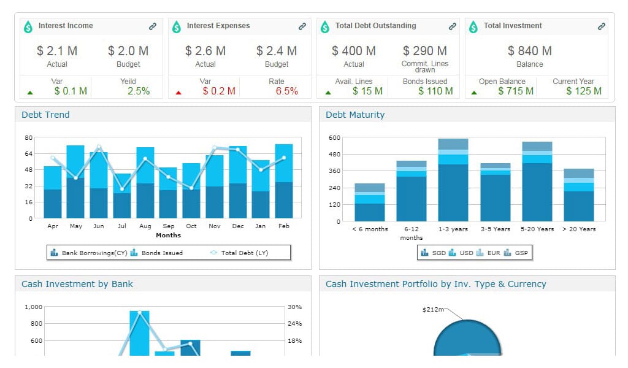Screen dimensions: 628x368
Task: Click the $ 2.1 M Actual interest income value
Action: click(57, 51)
